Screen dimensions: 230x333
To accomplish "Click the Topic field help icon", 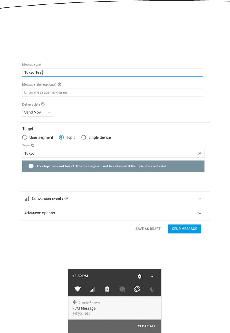I will coord(33,145).
